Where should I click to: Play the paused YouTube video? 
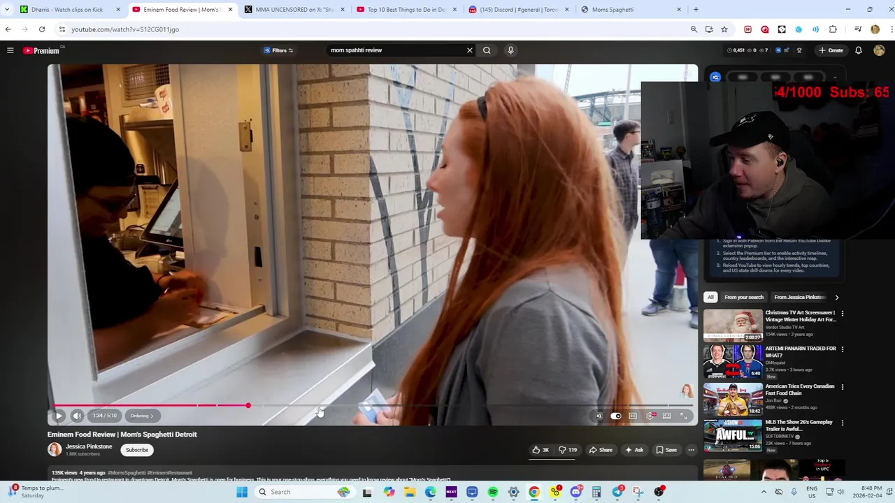pos(59,416)
